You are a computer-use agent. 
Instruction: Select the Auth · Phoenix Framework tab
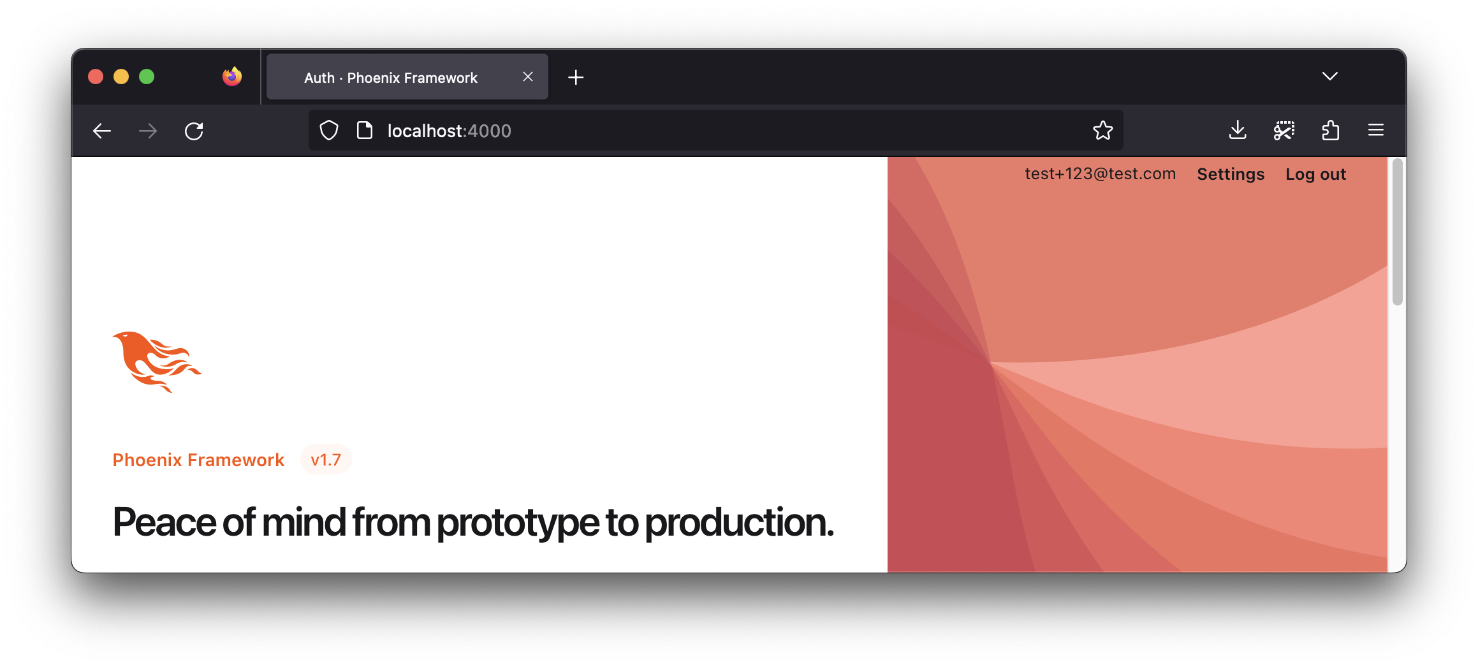click(x=407, y=77)
